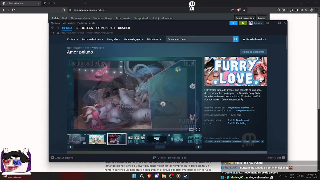The width and height of the screenshot is (320, 180).
Task: Open browser hamburger menu
Action: pos(316,10)
